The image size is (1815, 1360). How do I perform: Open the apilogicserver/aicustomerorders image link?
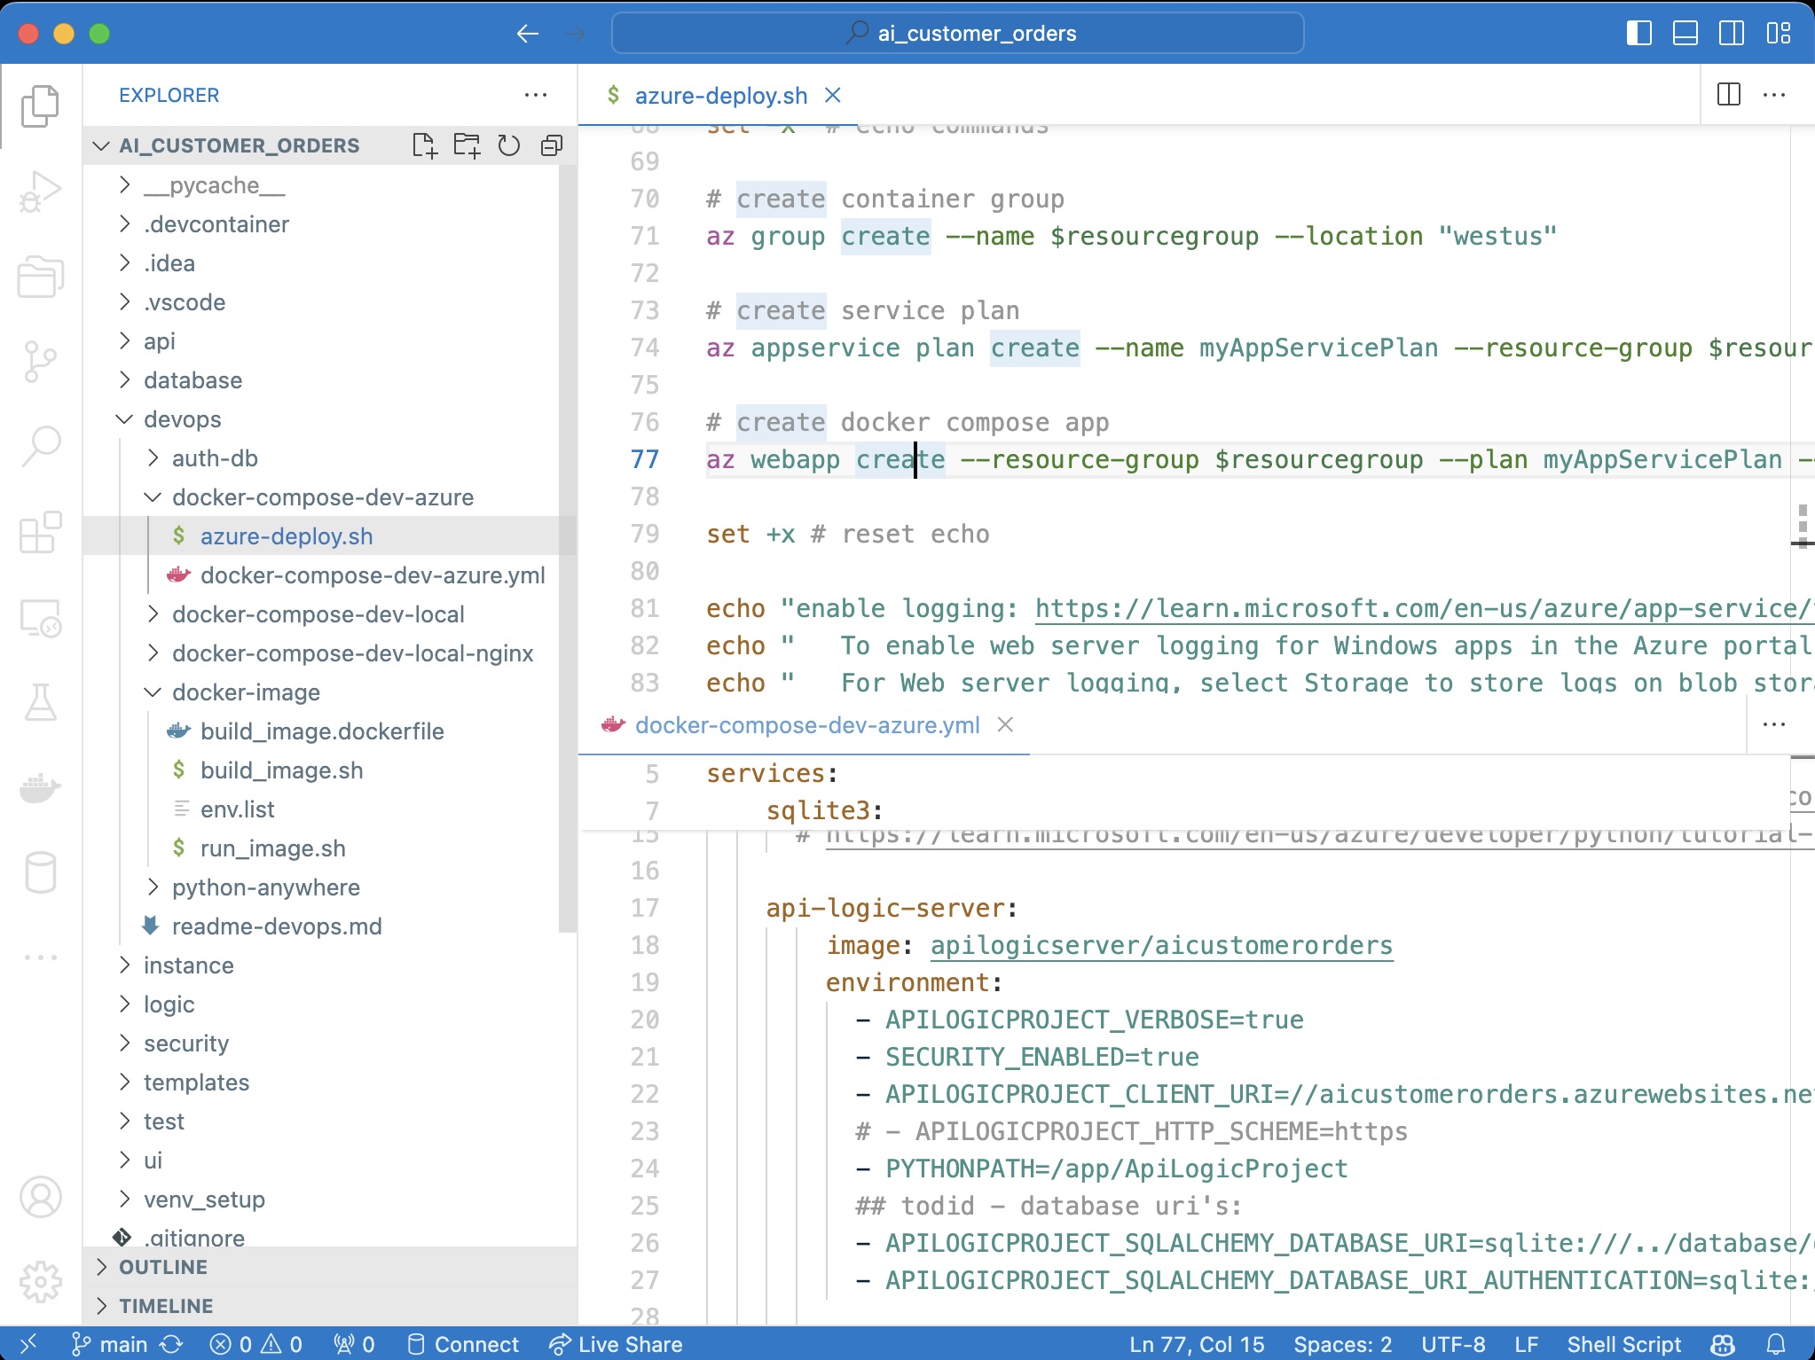click(1161, 945)
